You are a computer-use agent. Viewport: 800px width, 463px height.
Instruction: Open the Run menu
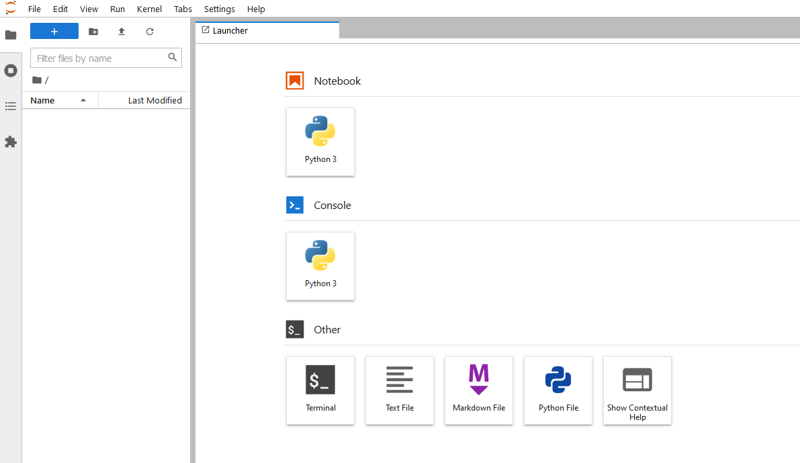[118, 9]
